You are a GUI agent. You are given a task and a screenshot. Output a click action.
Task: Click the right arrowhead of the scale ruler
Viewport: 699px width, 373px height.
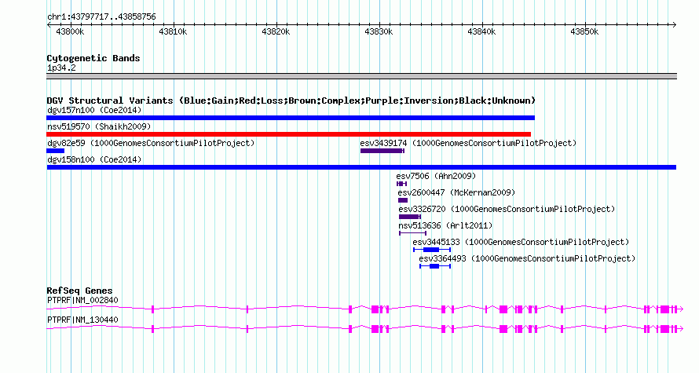[675, 24]
